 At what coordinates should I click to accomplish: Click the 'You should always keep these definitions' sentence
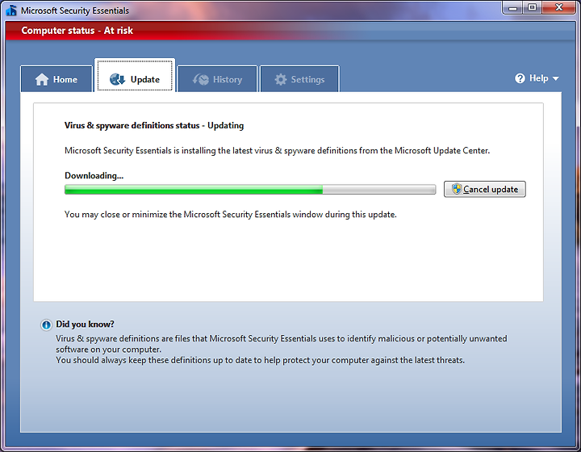point(260,360)
